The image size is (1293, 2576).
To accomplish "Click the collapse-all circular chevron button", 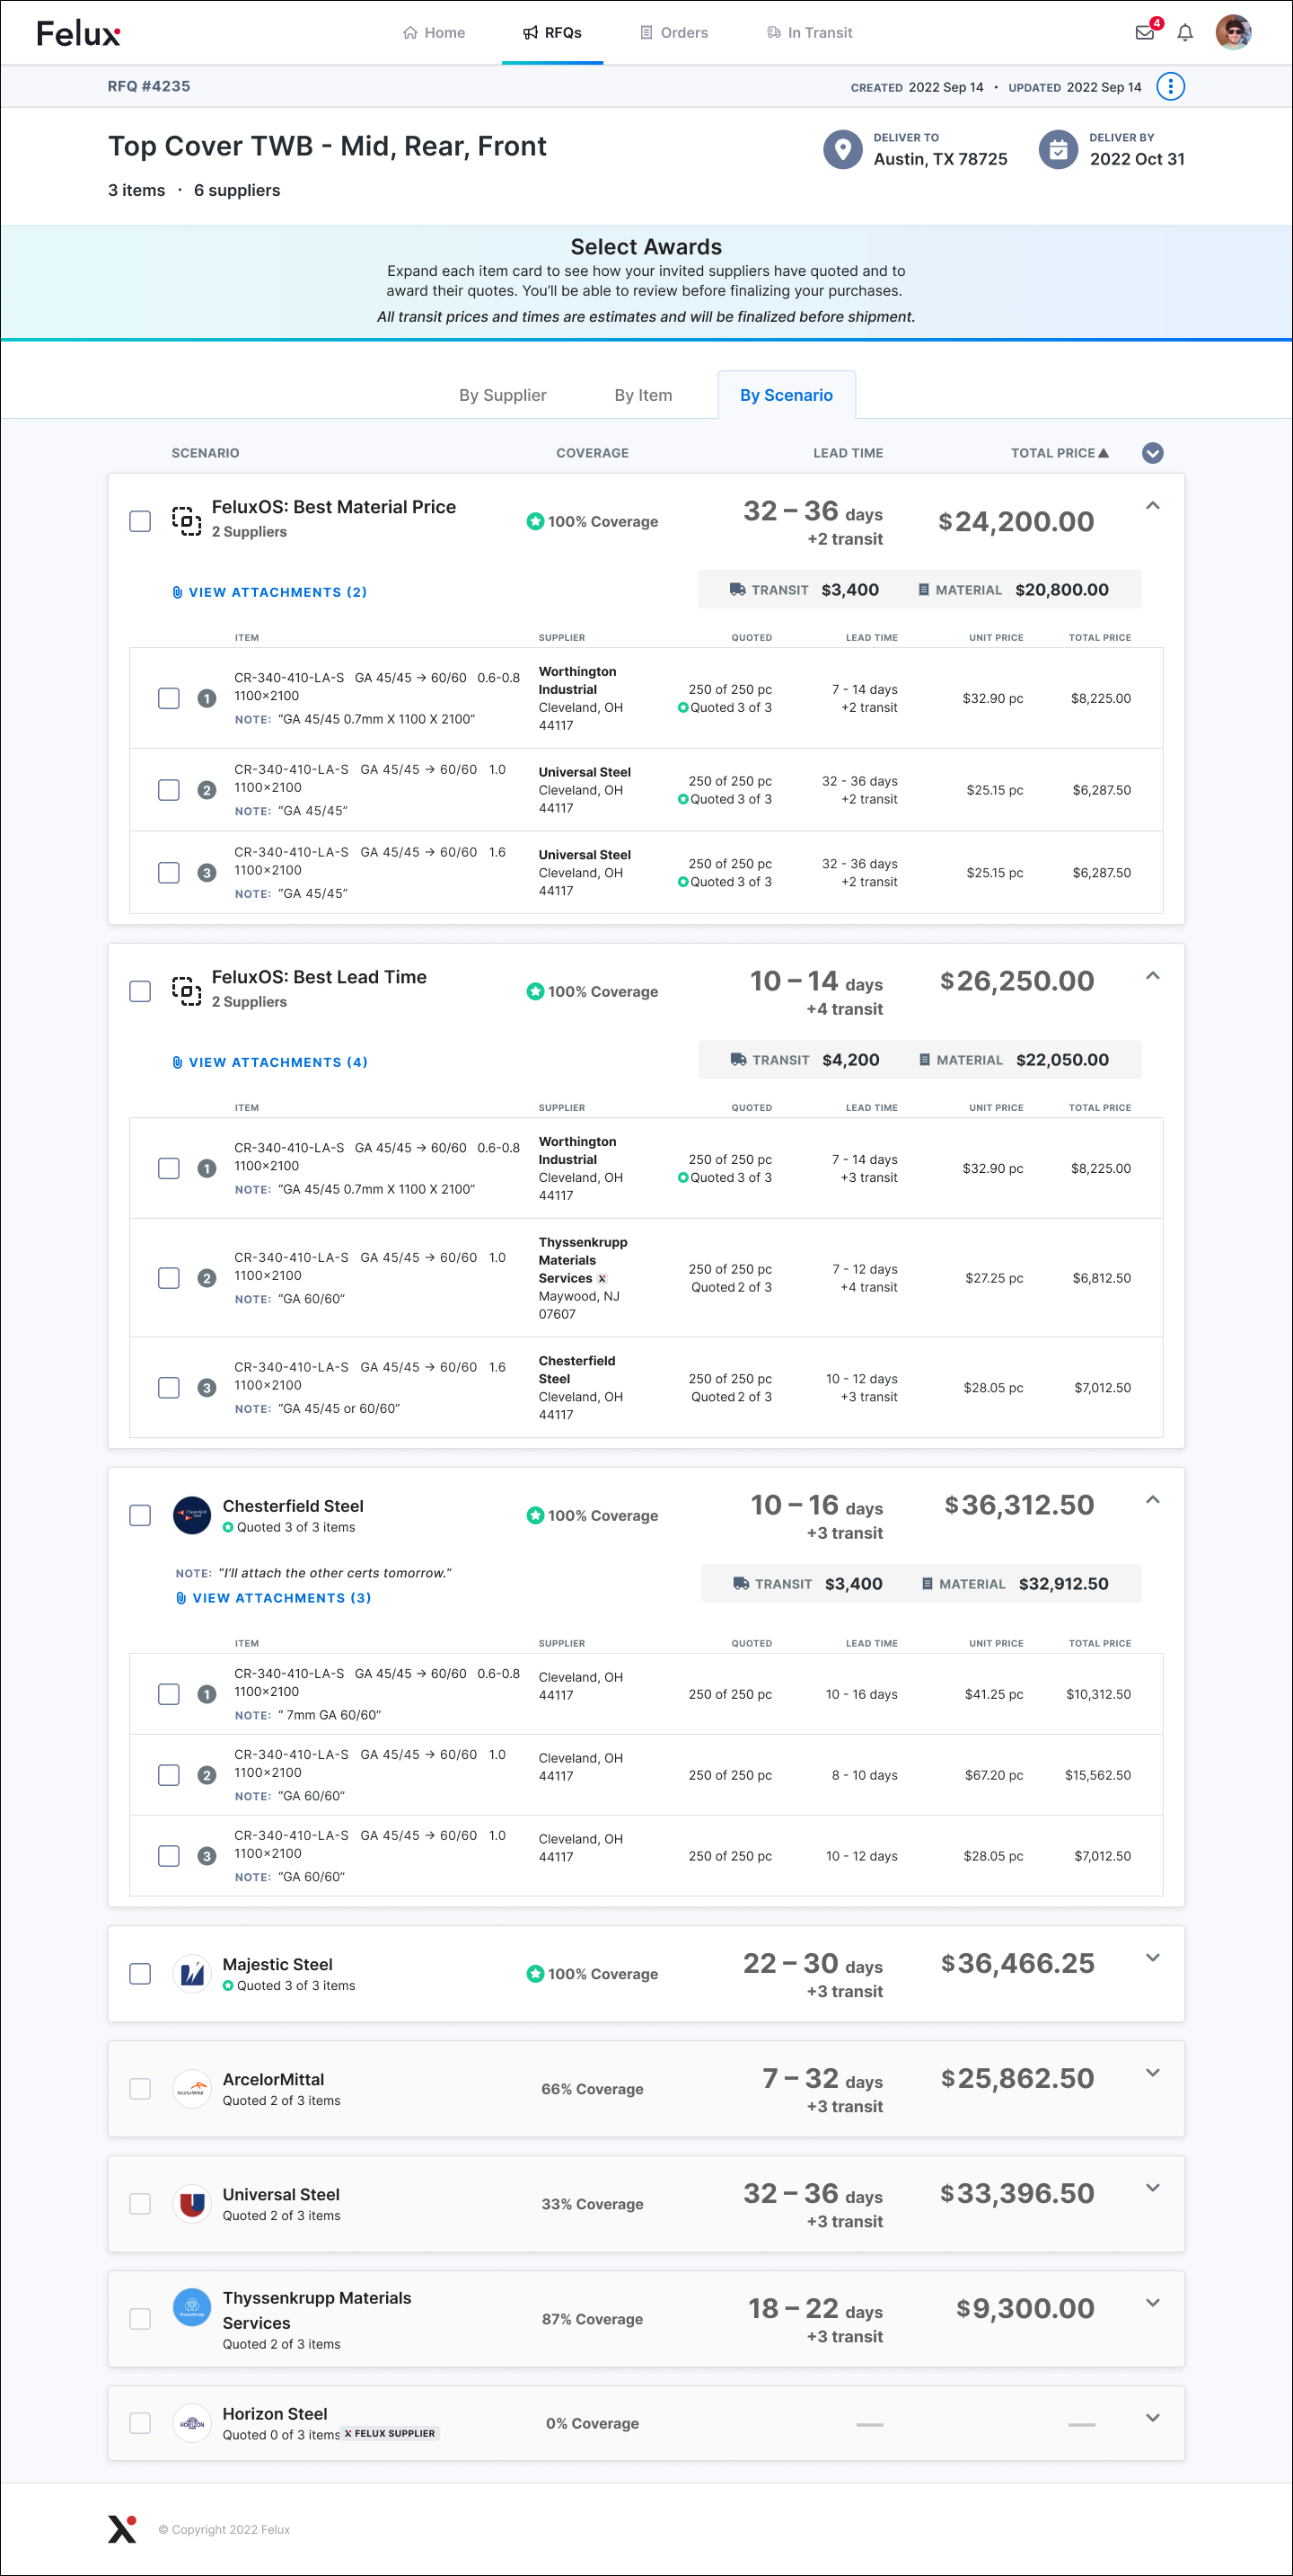I will [x=1152, y=453].
